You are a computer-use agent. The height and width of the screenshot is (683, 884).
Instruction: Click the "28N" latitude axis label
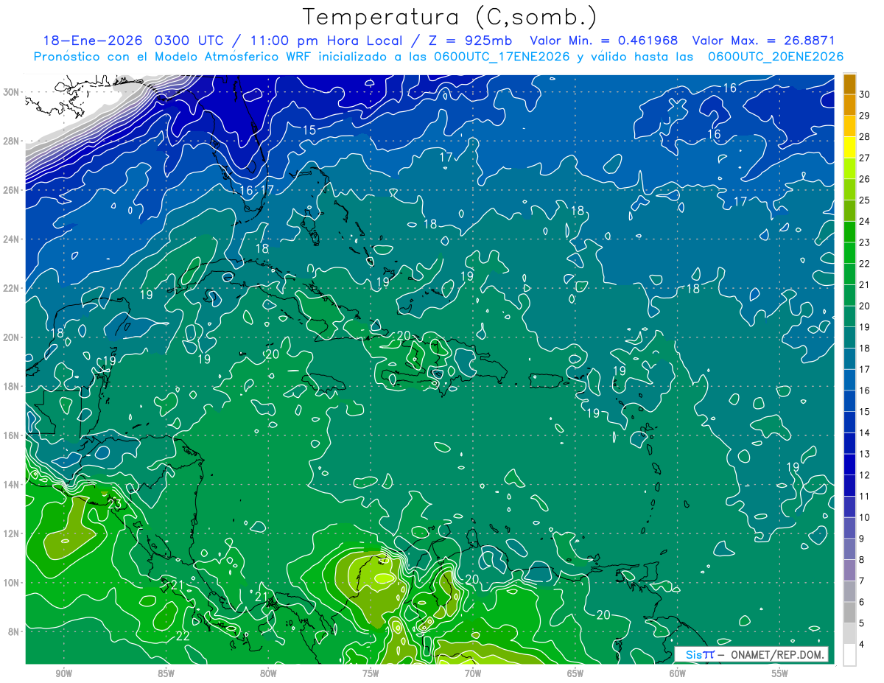click(x=10, y=141)
